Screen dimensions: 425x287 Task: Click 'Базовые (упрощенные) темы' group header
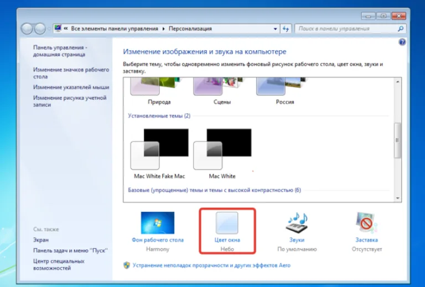tap(214, 190)
